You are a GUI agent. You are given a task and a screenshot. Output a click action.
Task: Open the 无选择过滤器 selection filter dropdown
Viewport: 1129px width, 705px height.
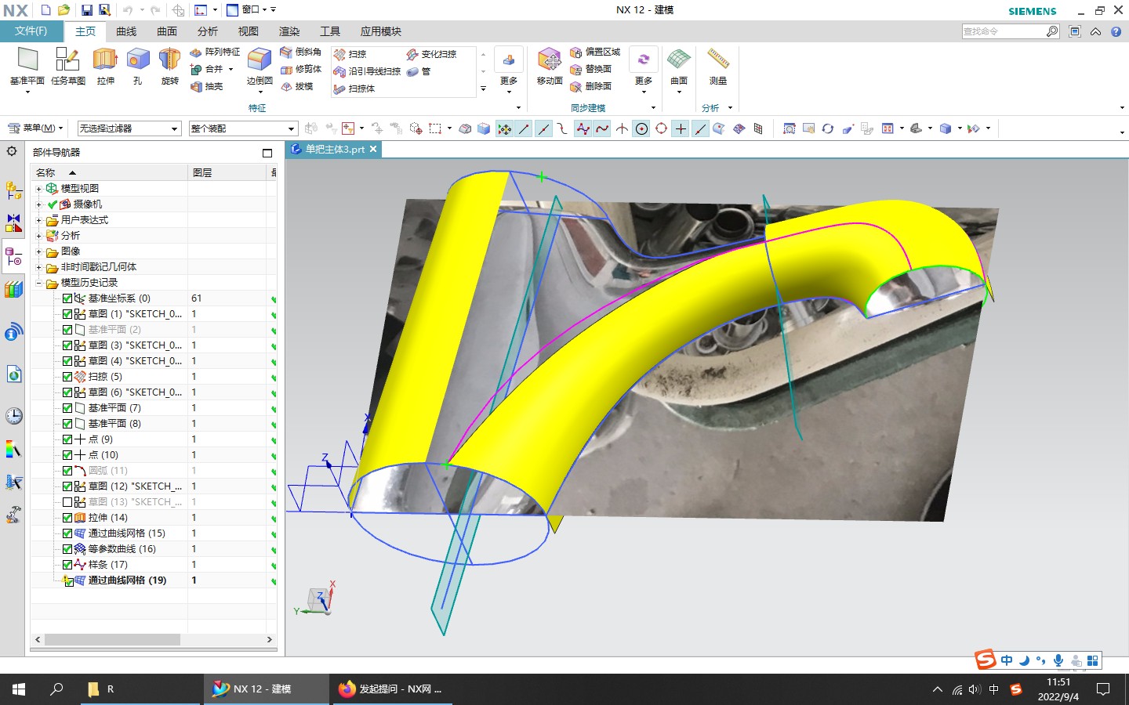(129, 128)
